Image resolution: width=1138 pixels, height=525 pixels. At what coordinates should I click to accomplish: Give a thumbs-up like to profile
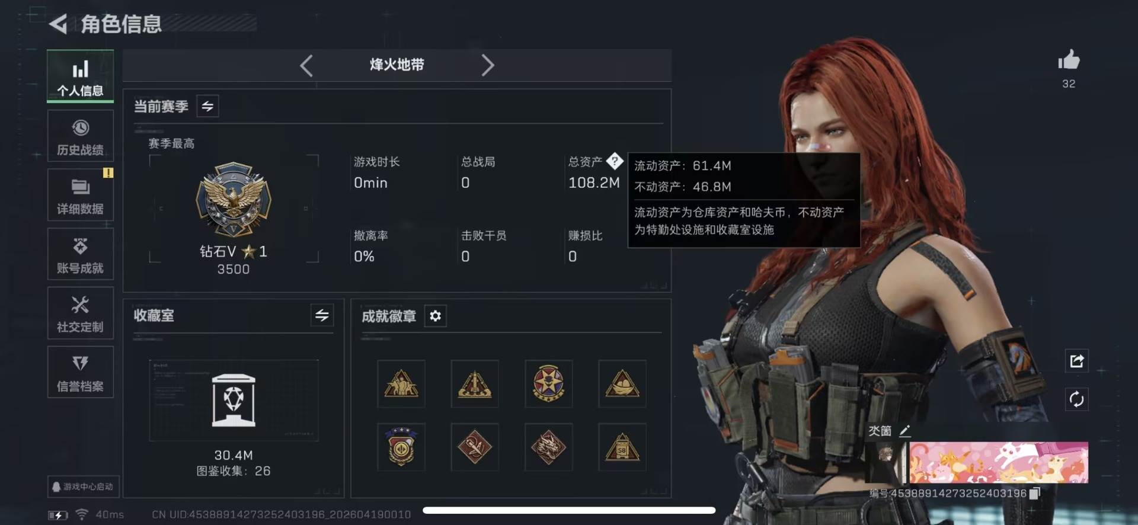point(1069,60)
